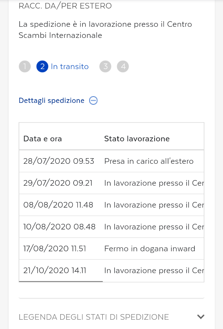223x329 pixels.
Task: Select the 28/07/2020 09.53 date cell
Action: tap(59, 161)
